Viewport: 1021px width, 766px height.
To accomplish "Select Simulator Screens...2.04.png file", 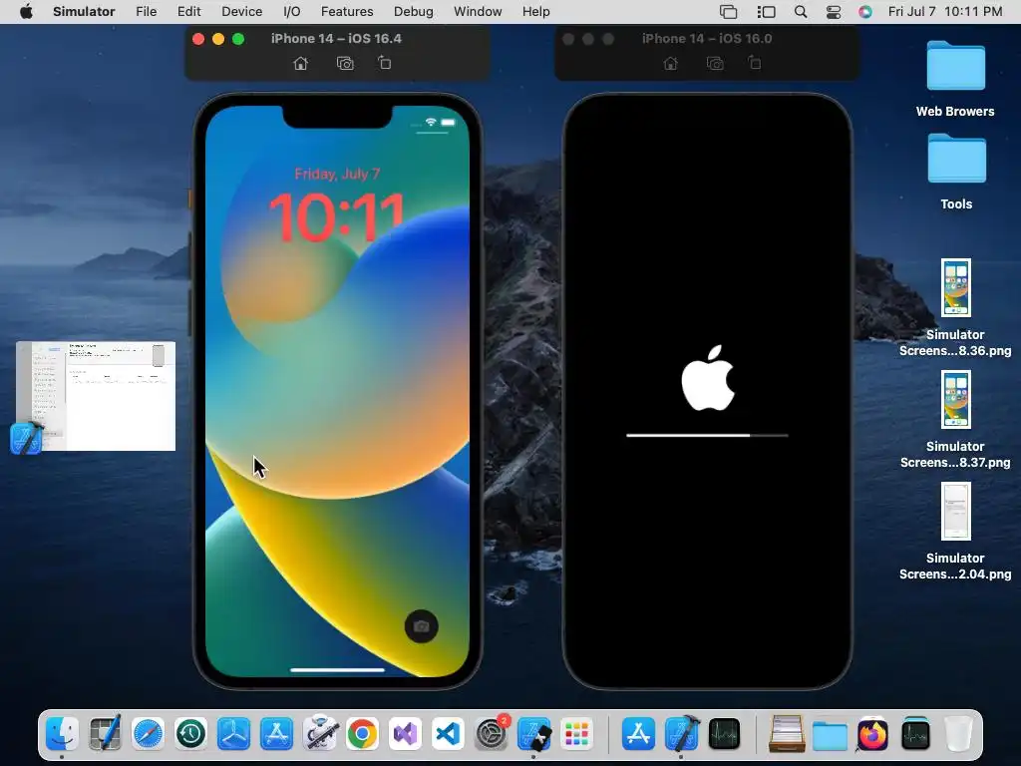I will pyautogui.click(x=955, y=531).
